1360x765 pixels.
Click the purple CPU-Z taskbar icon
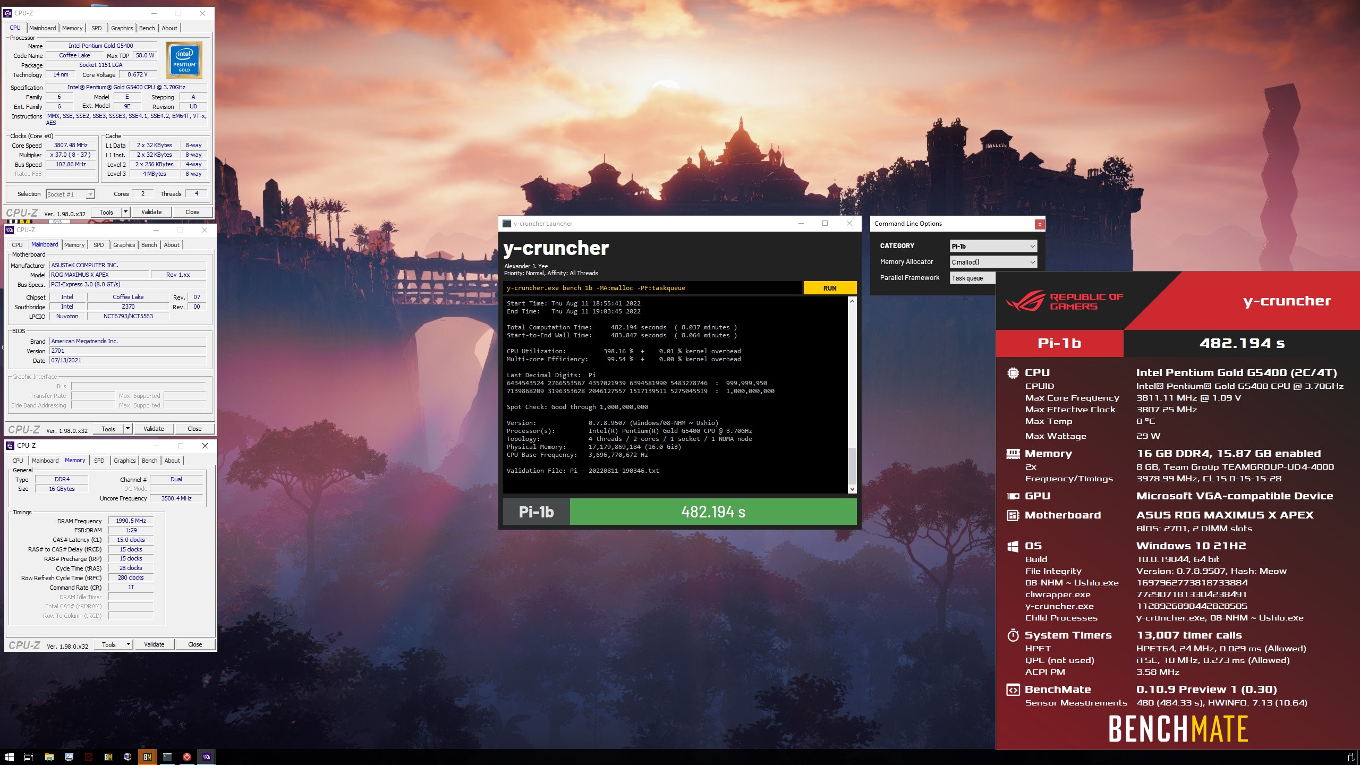207,757
